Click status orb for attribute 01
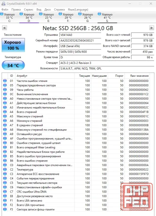 pos(5,81)
